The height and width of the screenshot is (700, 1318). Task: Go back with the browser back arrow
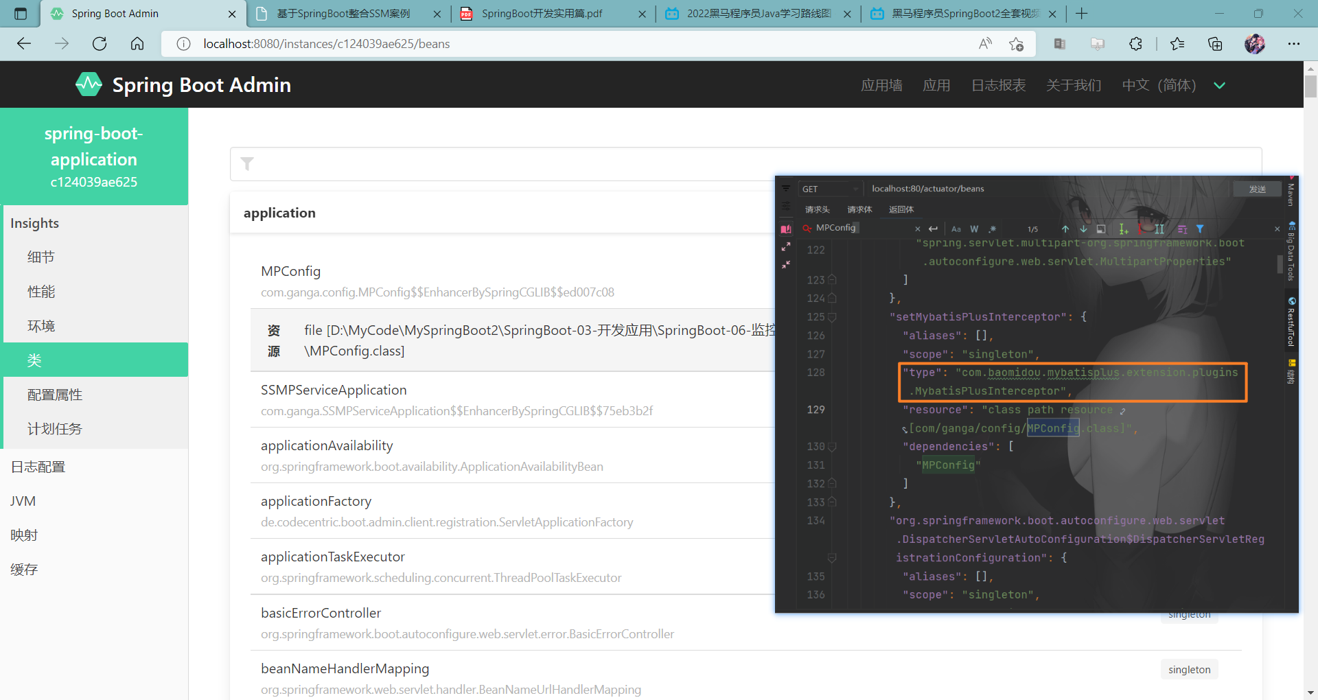[24, 44]
